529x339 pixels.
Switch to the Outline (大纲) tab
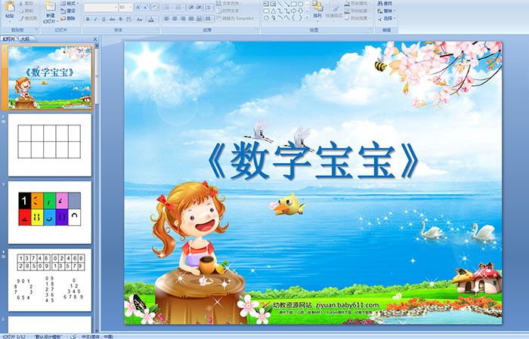pyautogui.click(x=26, y=37)
